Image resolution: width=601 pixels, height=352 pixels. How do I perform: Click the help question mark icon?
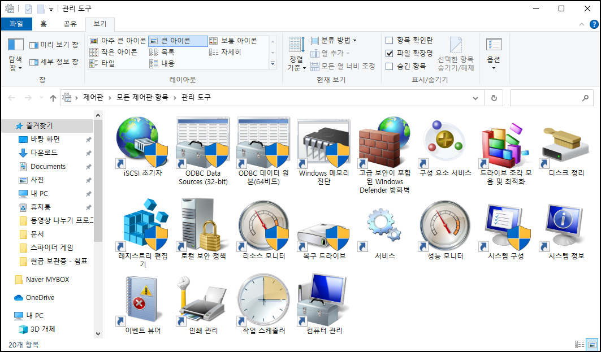[593, 24]
